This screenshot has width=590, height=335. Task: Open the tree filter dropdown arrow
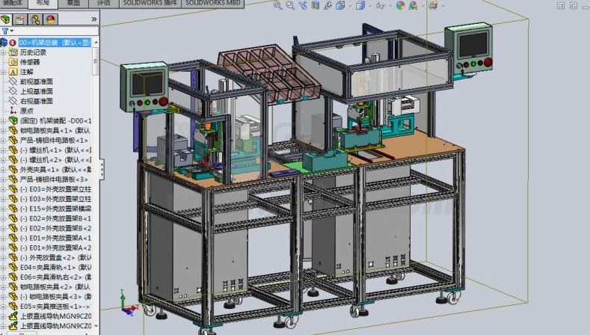pyautogui.click(x=12, y=31)
